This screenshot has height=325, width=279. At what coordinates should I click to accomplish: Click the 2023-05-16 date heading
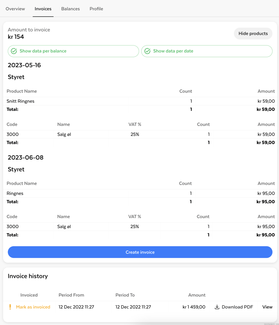pyautogui.click(x=24, y=65)
